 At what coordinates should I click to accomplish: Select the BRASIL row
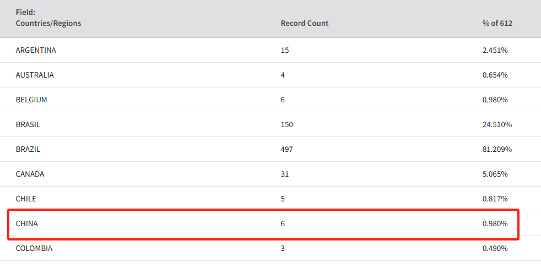coord(270,125)
